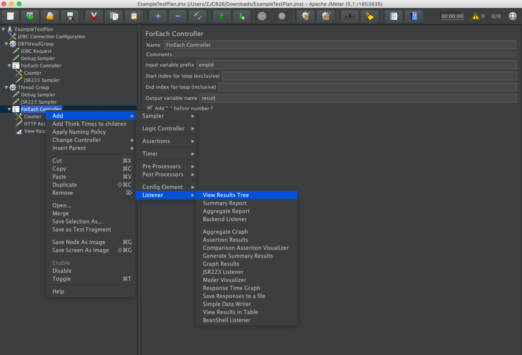522x355 pixels.
Task: Click the Shutdown test toolbar icon
Action: (x=281, y=16)
